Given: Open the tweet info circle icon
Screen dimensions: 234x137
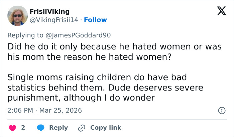Looking at the screenshot, I should pyautogui.click(x=221, y=110).
